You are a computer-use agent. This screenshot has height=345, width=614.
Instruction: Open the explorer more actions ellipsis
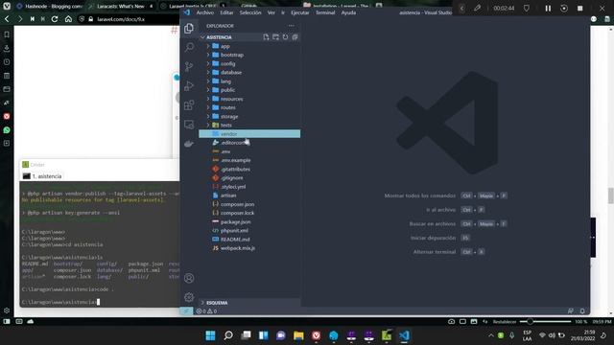[291, 26]
